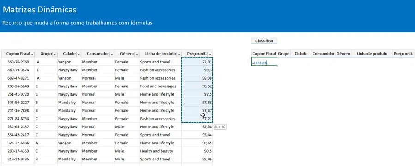Open the Preço unit. filter dropdown
This screenshot has width=415, height=166.
[210, 55]
